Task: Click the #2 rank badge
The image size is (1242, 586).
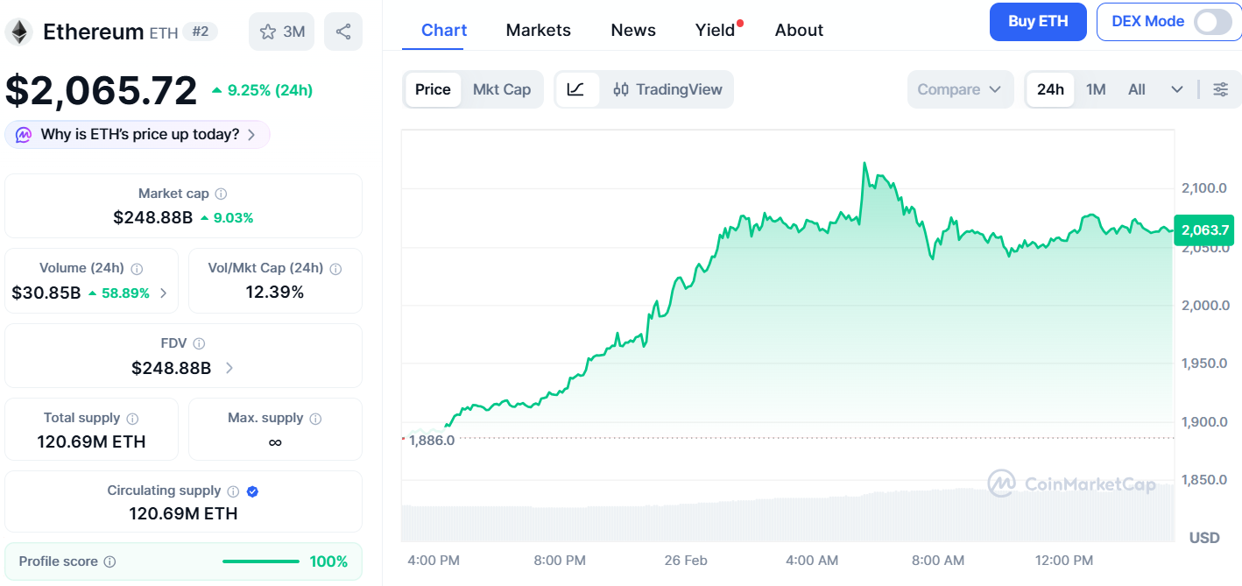Action: point(201,32)
